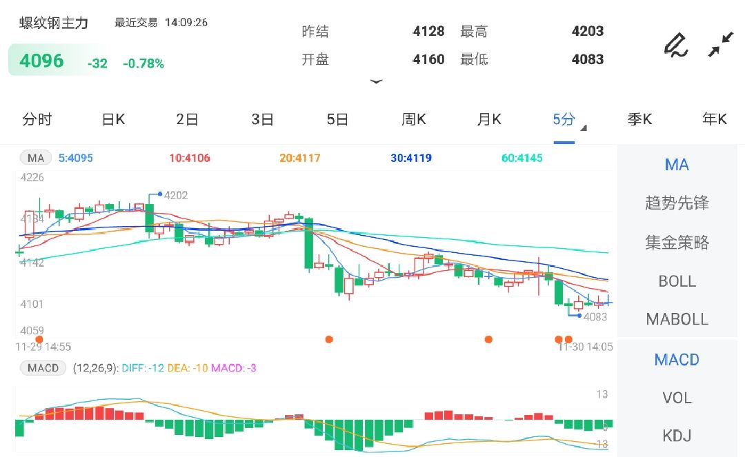Image resolution: width=745 pixels, height=457 pixels.
Task: Click the MA label pill on chart
Action: (34, 157)
